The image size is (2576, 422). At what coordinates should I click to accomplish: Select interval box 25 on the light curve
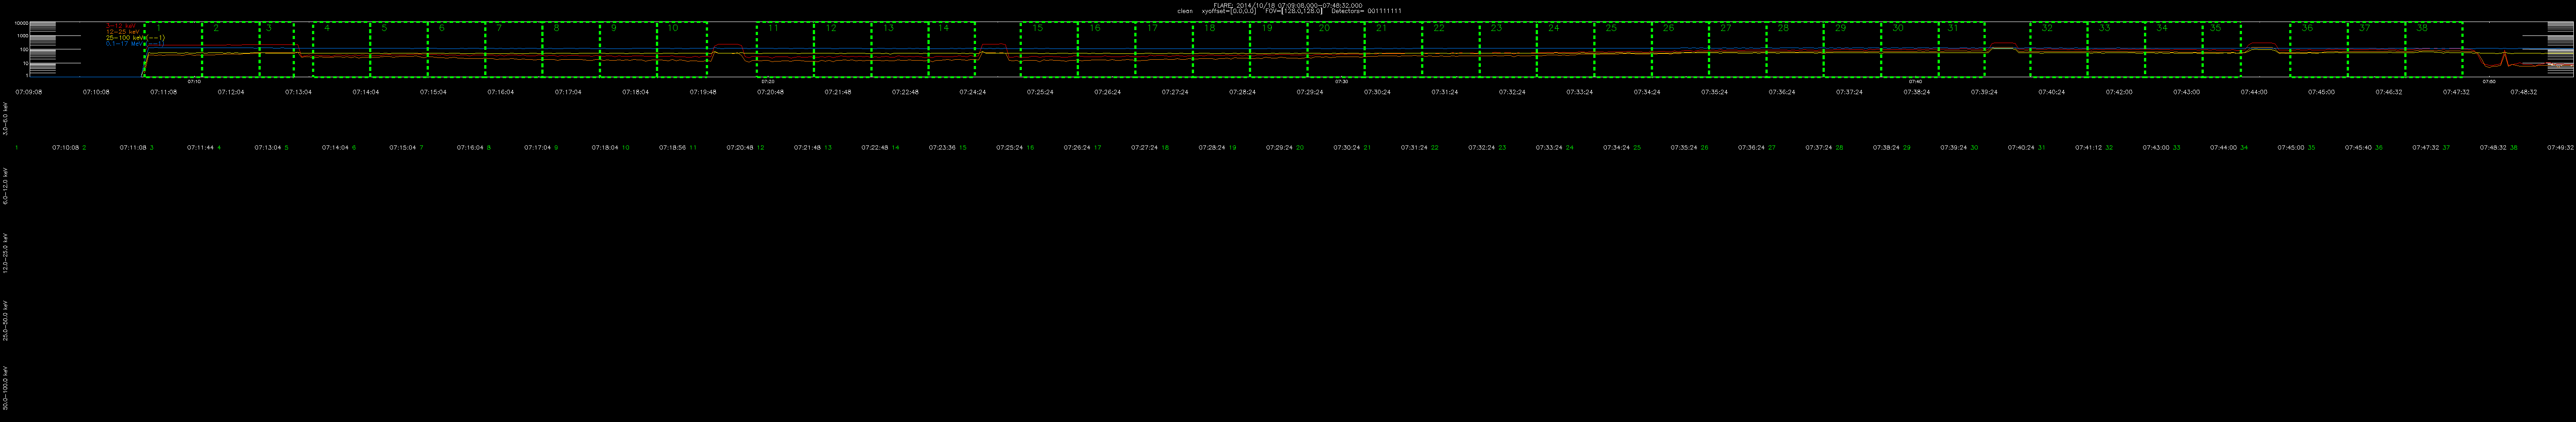pyautogui.click(x=1623, y=49)
